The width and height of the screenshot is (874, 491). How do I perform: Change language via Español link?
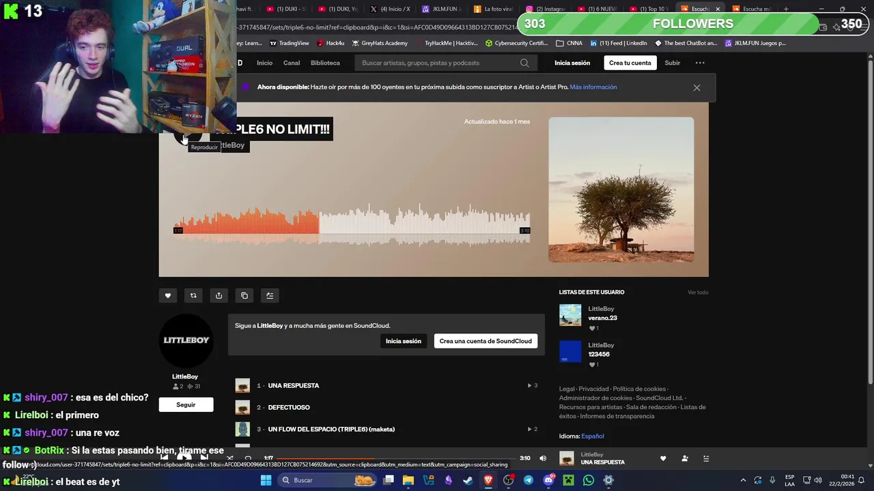(593, 436)
